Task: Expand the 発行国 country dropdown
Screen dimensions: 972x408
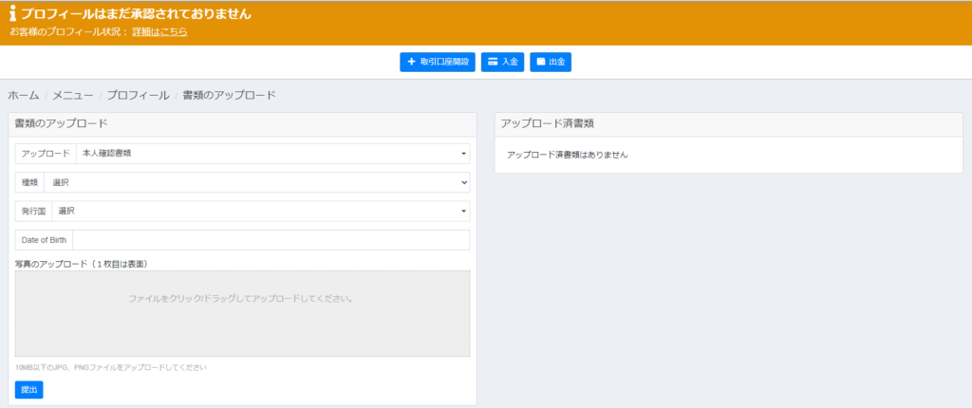Action: (260, 212)
